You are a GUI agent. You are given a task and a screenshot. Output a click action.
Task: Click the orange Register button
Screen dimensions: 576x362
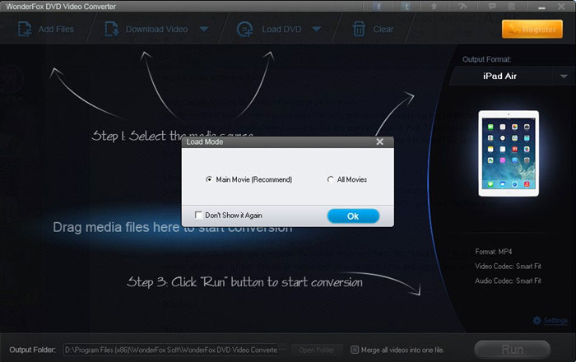pos(532,29)
